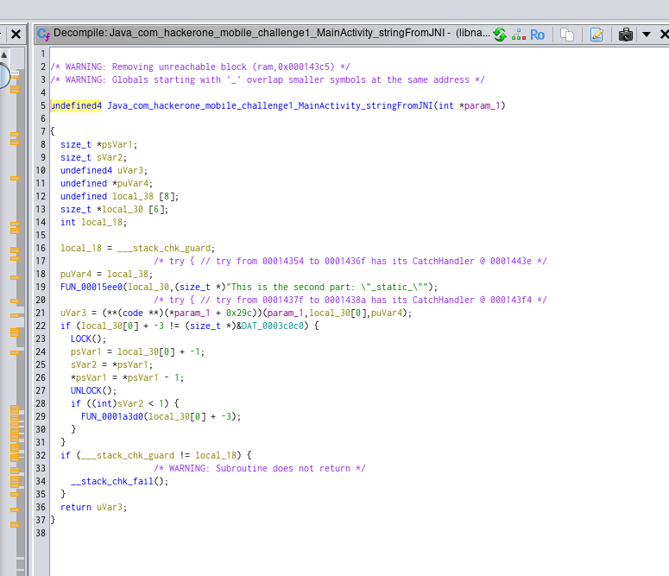Click ___stack_chk_guard on line 16
This screenshot has width=669, height=576.
(164, 248)
